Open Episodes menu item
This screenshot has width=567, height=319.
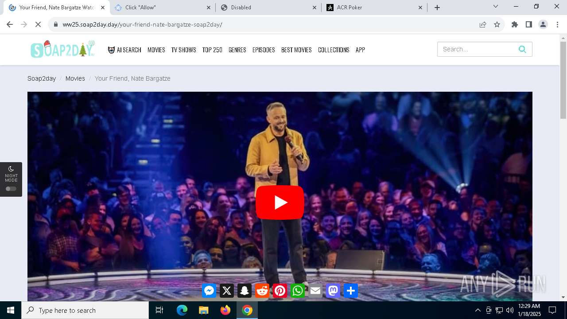click(x=264, y=50)
